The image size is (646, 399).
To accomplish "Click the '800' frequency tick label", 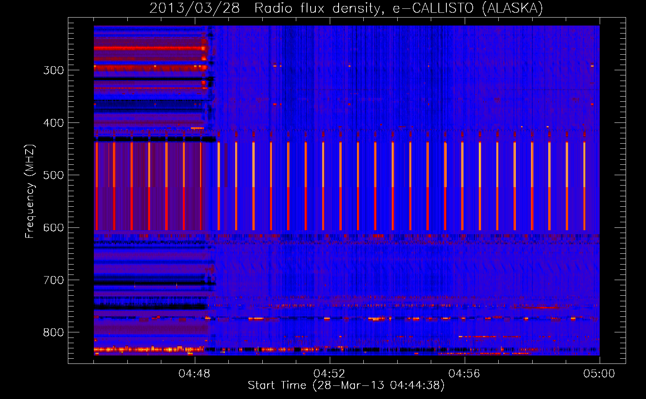I will [54, 332].
